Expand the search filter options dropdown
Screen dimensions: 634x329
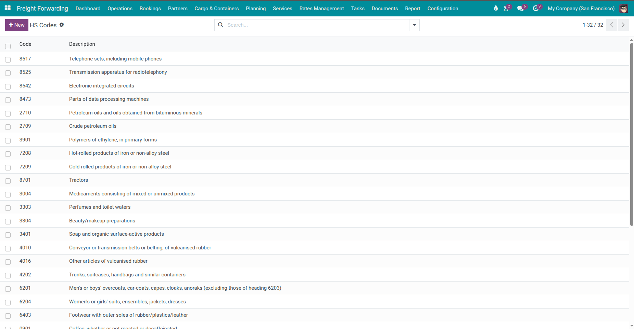(x=414, y=25)
